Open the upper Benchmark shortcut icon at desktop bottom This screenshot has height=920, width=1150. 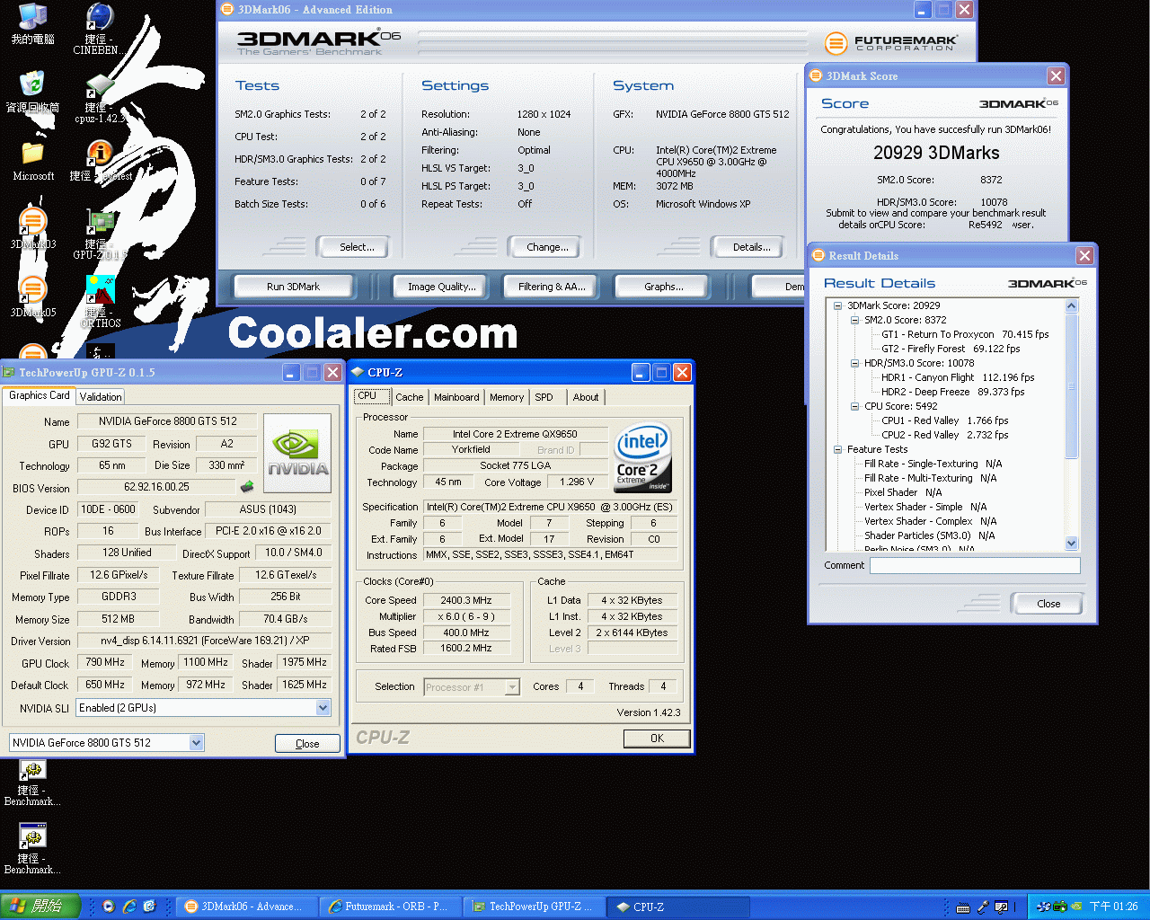32,771
